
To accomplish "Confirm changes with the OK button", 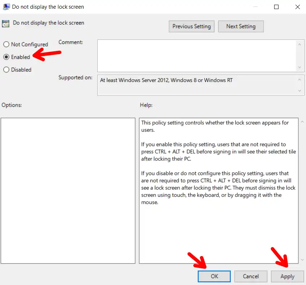I will (214, 276).
